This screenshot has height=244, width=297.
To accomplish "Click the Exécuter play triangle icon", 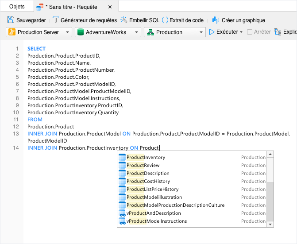I will (x=212, y=32).
